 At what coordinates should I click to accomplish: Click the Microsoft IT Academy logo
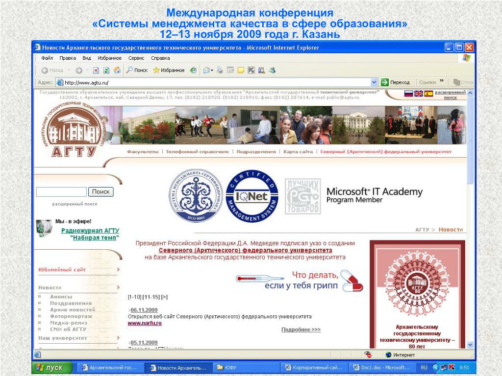pyautogui.click(x=374, y=195)
